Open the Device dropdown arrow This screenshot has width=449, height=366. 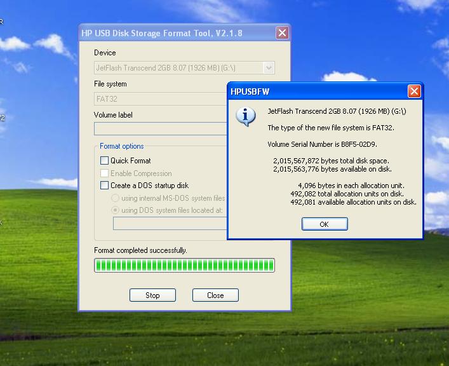point(269,68)
